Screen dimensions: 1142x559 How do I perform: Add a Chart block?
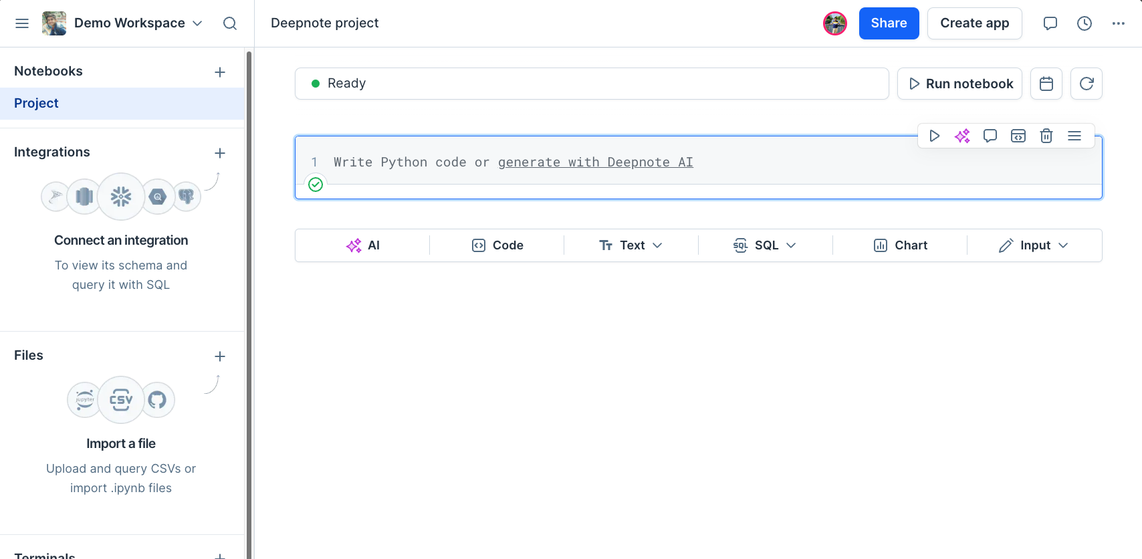pos(900,245)
